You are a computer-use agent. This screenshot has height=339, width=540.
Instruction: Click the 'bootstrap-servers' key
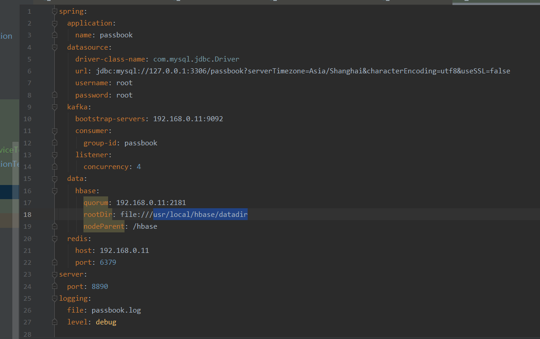110,119
